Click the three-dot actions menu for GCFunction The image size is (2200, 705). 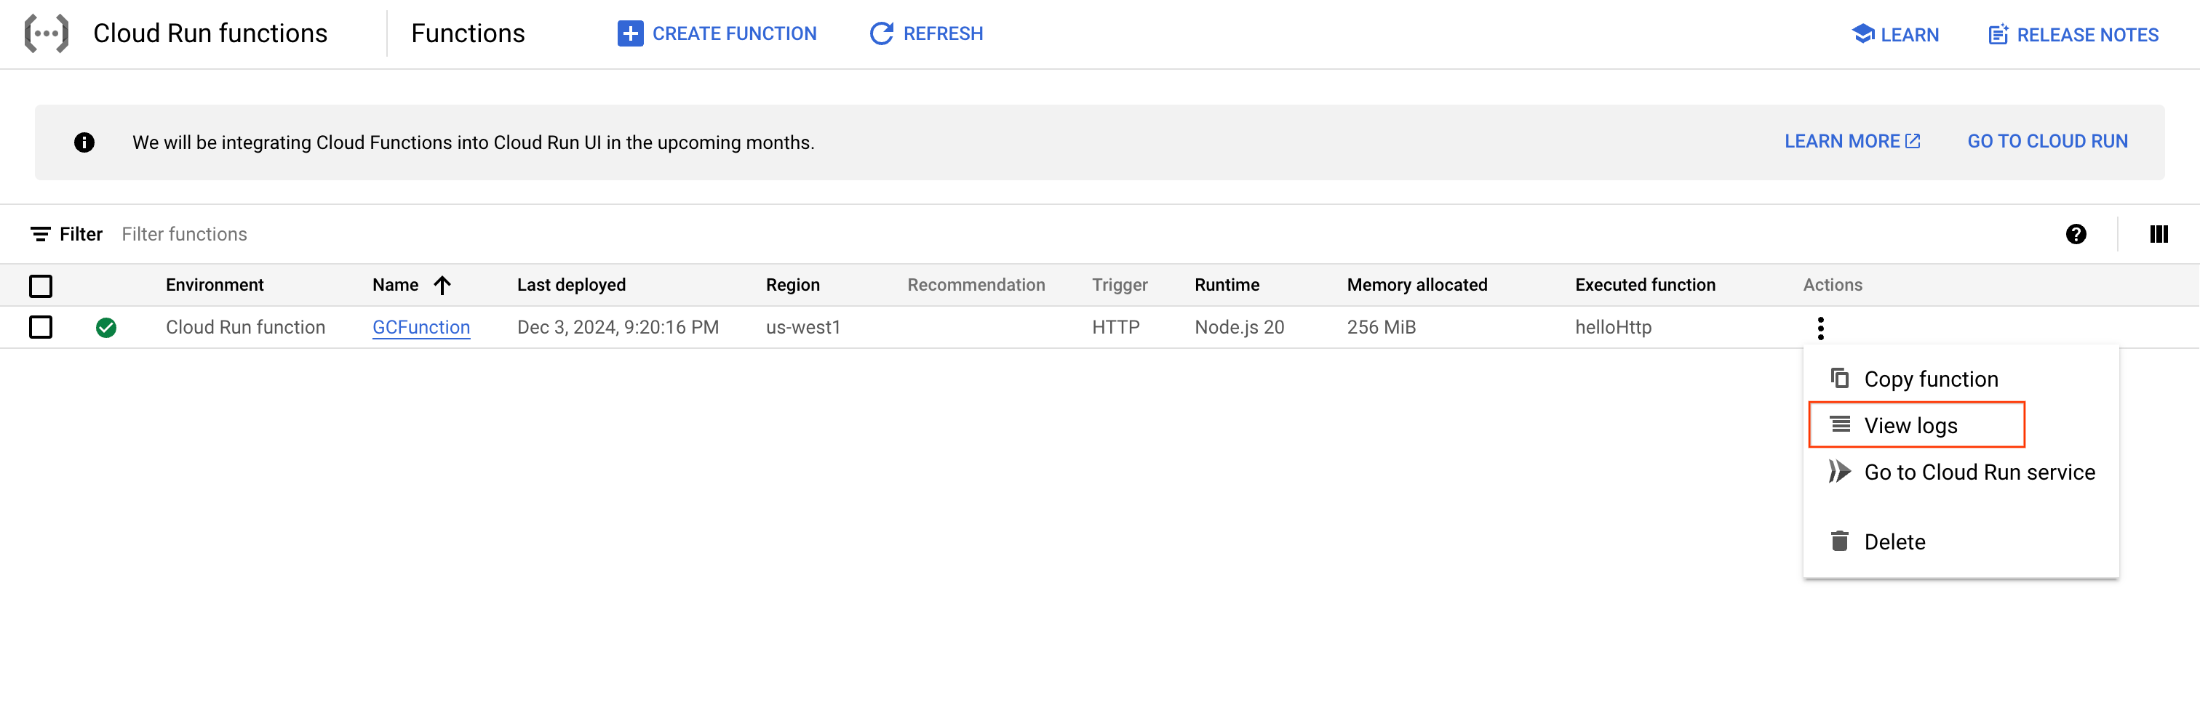pos(1820,328)
